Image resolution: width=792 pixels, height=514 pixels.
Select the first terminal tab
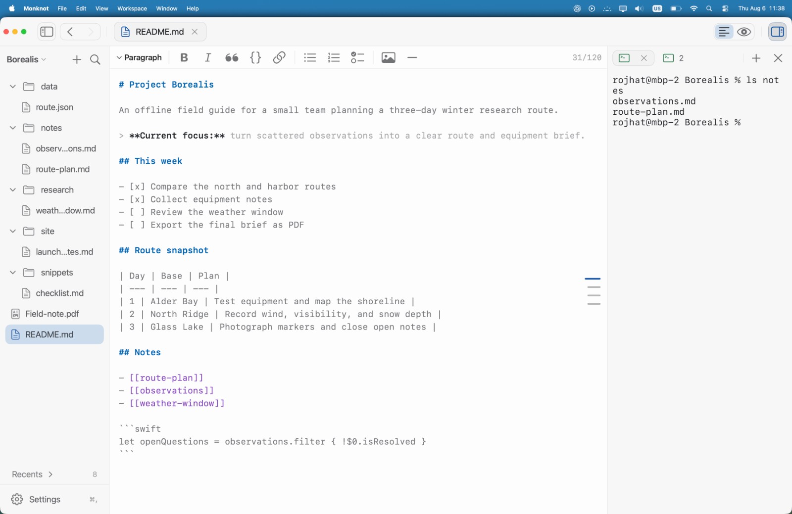[x=624, y=58]
